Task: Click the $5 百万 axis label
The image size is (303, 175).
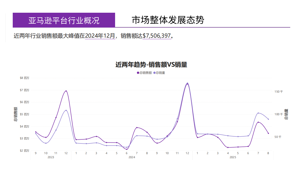Action: [x=24, y=114]
